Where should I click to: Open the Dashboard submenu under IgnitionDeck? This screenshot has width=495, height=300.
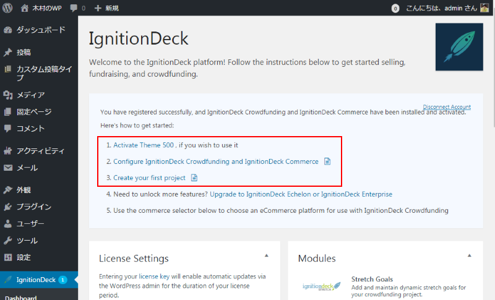tap(21, 298)
